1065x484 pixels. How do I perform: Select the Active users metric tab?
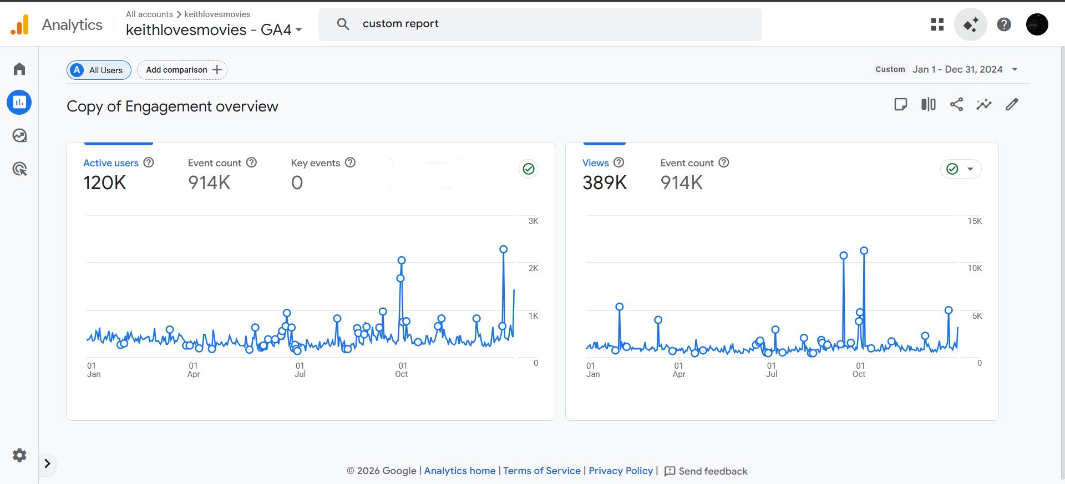(111, 163)
